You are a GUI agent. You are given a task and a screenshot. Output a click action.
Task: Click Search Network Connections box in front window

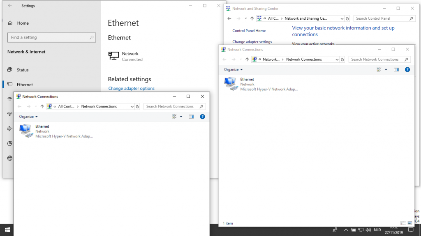[x=174, y=106]
